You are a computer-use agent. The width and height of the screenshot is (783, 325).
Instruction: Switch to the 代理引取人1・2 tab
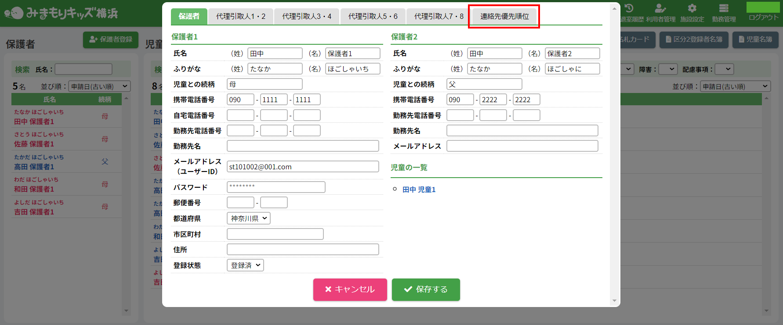click(x=241, y=16)
